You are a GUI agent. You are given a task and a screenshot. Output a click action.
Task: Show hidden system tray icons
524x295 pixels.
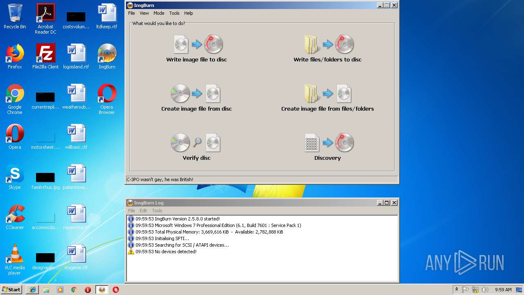click(456, 290)
